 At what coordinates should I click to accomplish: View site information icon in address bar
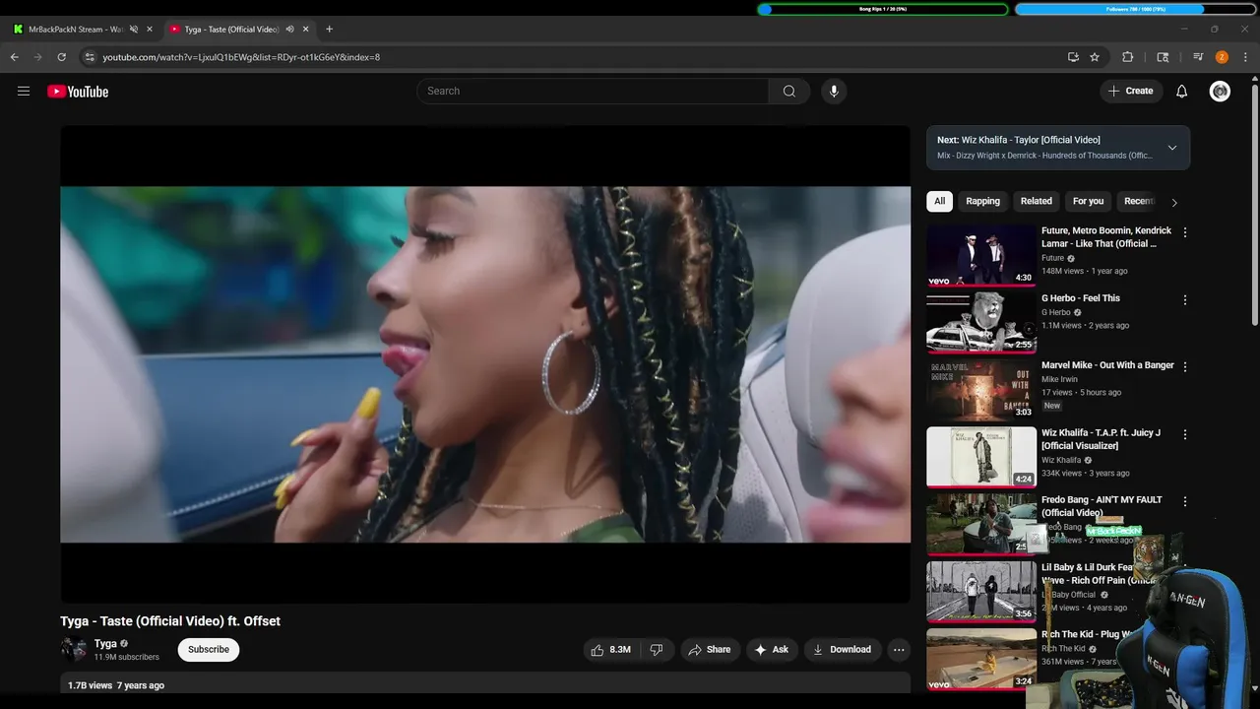[90, 57]
